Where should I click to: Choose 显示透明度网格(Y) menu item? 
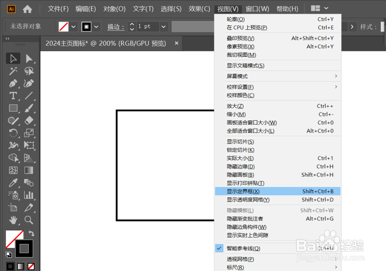point(278,200)
